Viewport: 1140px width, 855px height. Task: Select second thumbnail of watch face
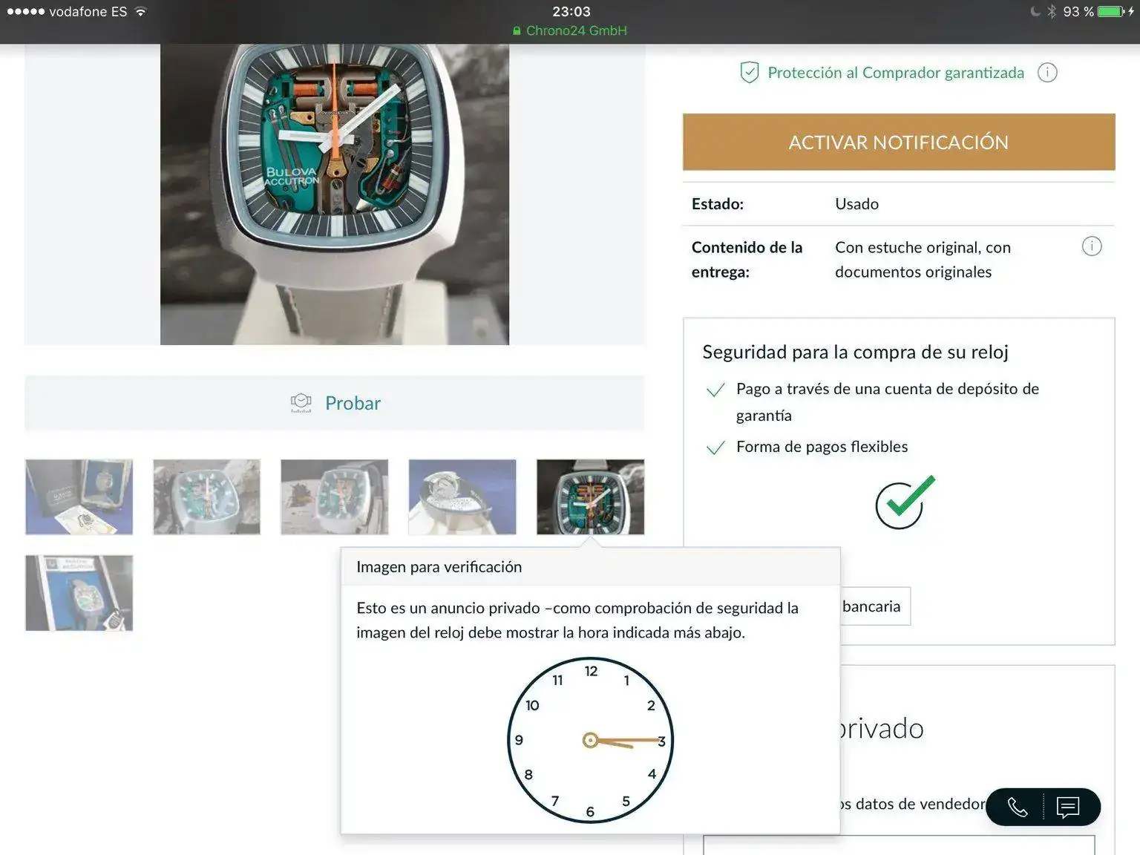(206, 497)
